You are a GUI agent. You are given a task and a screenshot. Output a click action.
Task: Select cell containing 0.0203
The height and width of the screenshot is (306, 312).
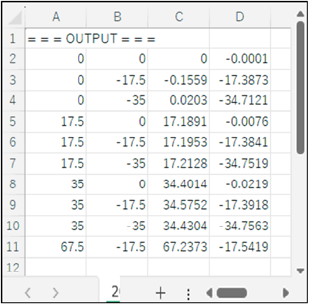(x=179, y=100)
